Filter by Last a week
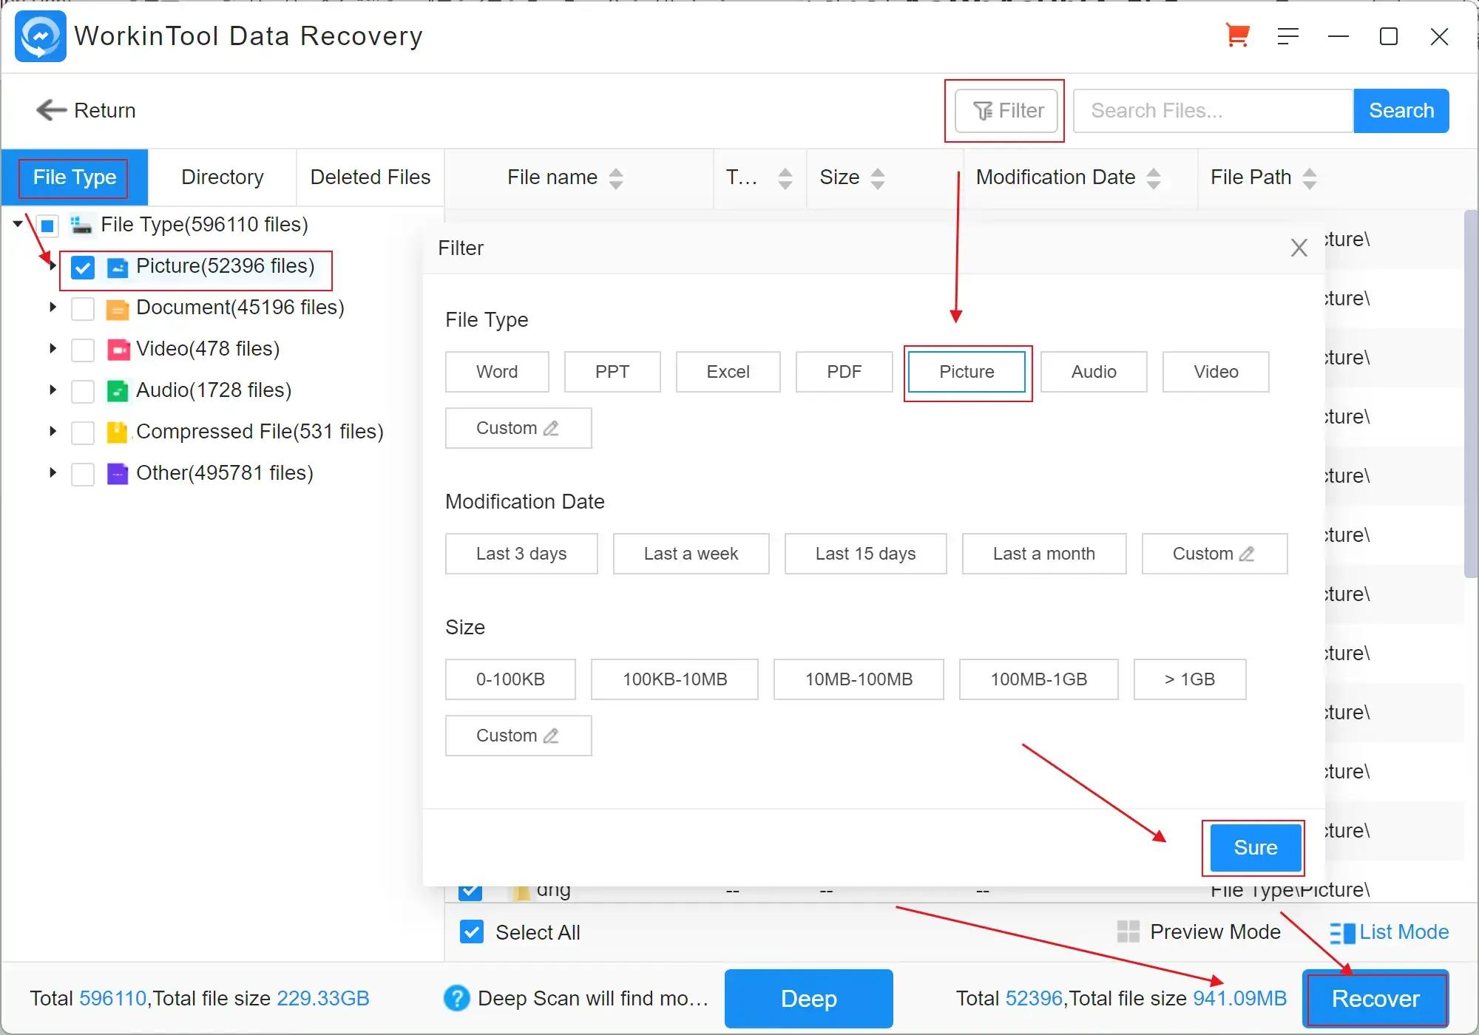 coord(691,554)
